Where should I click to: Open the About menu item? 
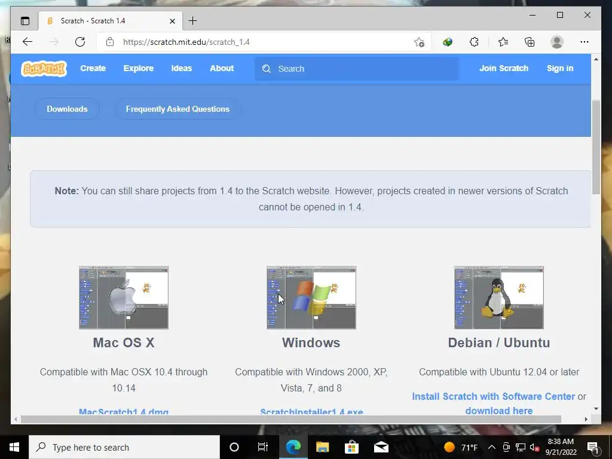coord(222,68)
